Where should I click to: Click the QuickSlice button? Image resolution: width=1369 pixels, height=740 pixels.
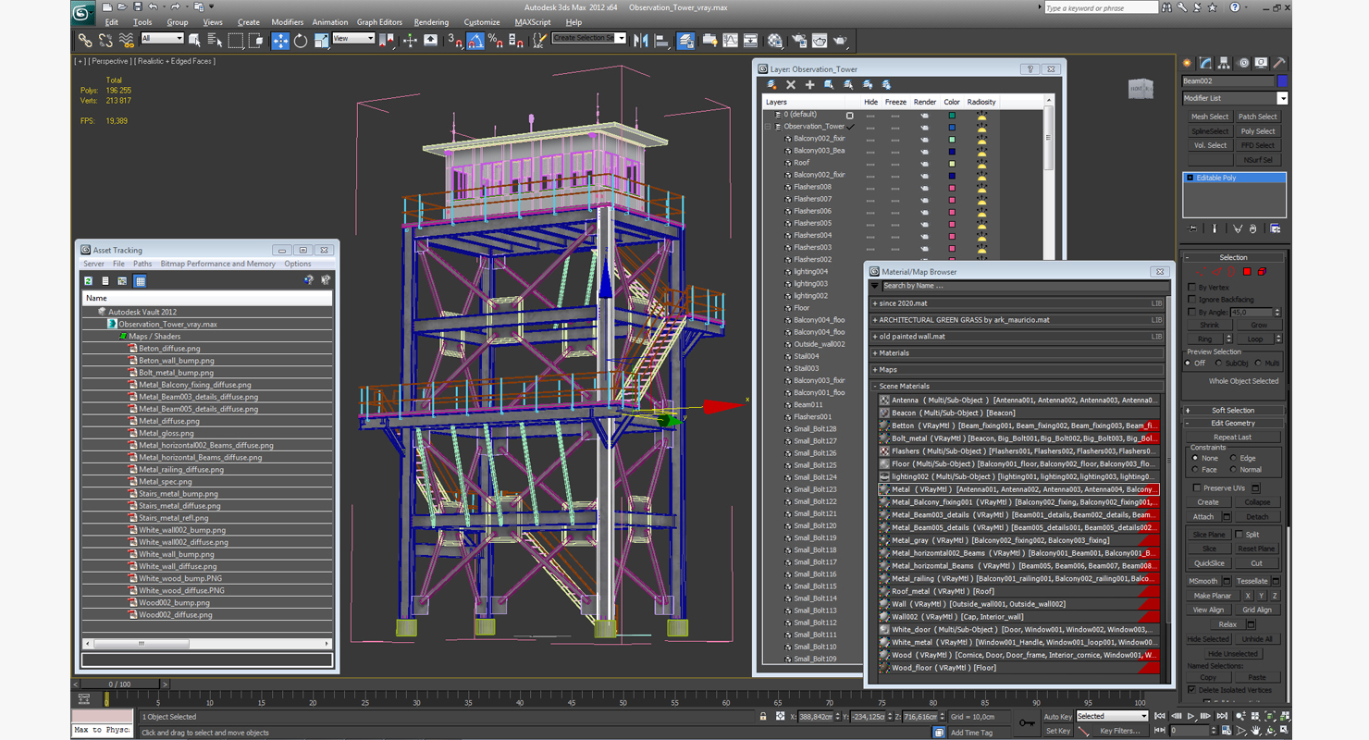pos(1209,562)
